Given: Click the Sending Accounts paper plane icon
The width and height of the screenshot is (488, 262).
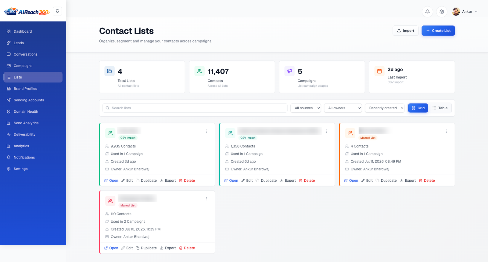Looking at the screenshot, I should pyautogui.click(x=9, y=100).
